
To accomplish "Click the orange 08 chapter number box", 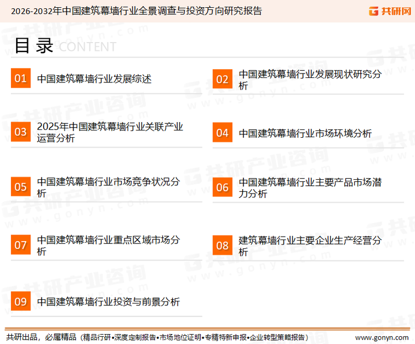I will pos(222,246).
